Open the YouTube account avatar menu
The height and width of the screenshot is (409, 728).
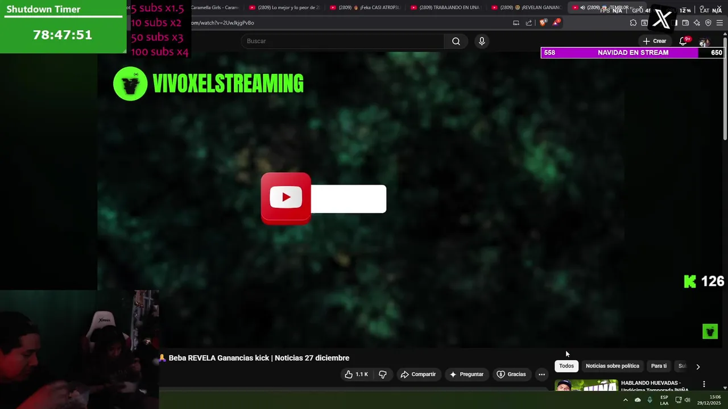(x=704, y=41)
